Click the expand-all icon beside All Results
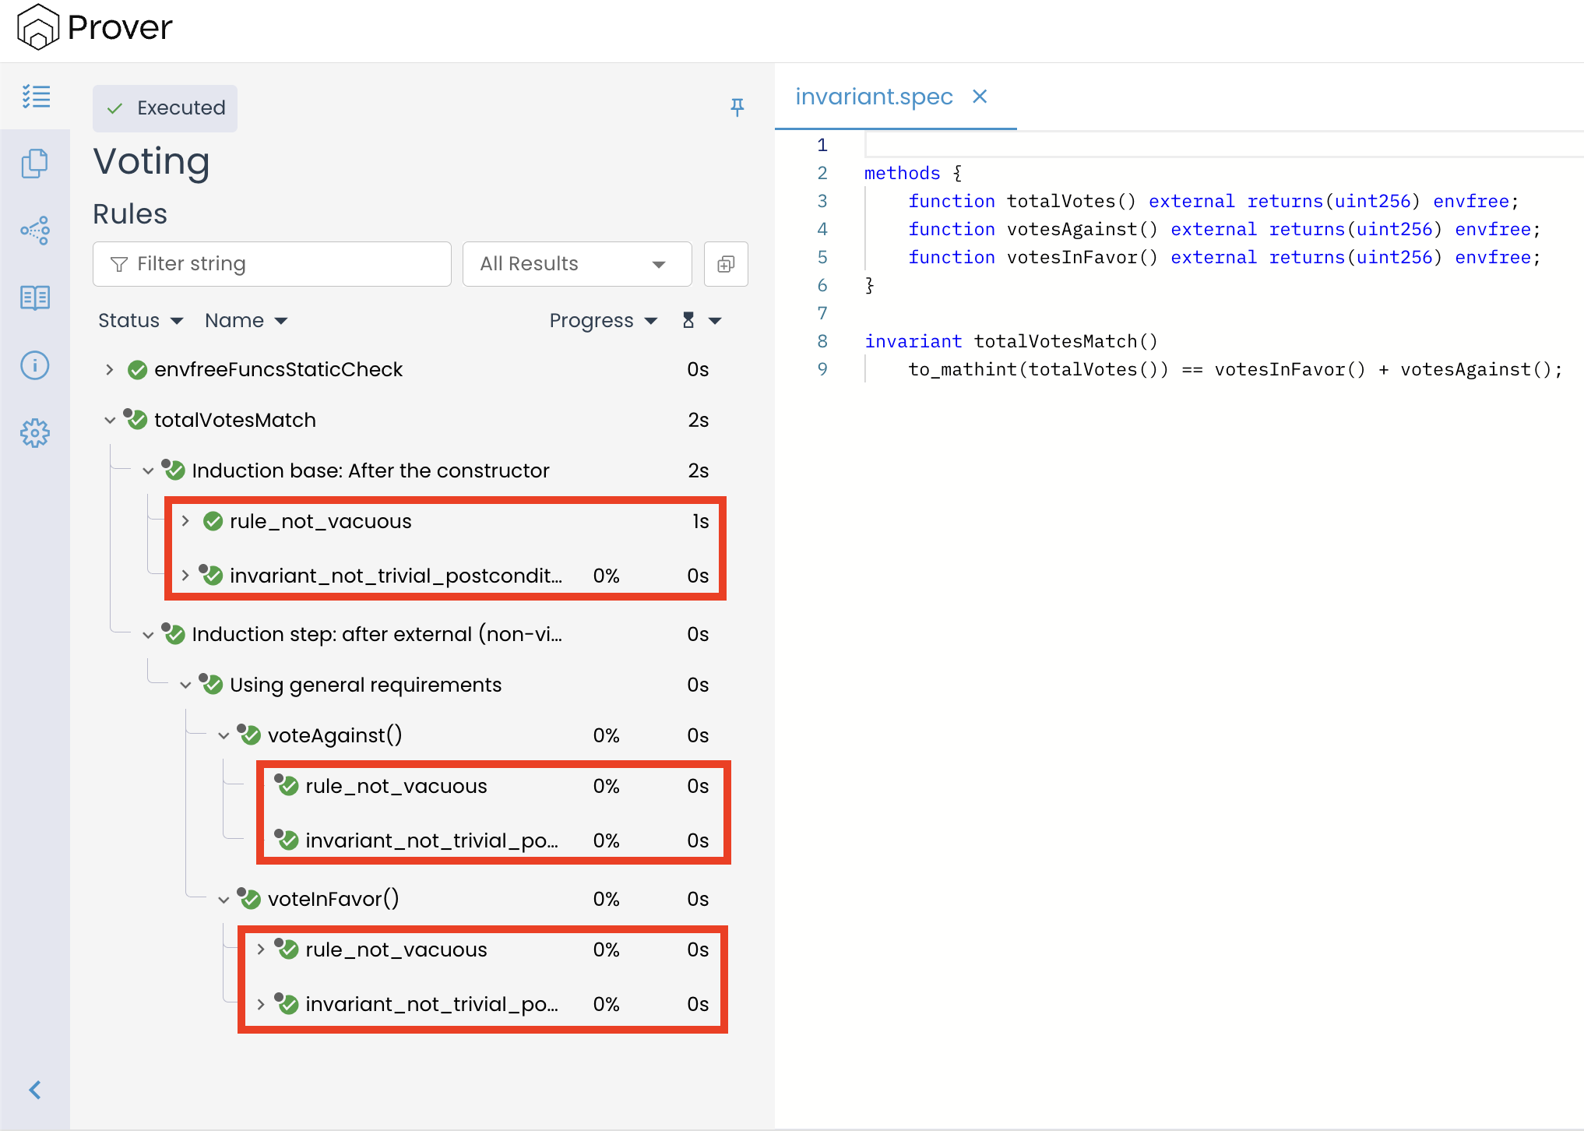 726,264
